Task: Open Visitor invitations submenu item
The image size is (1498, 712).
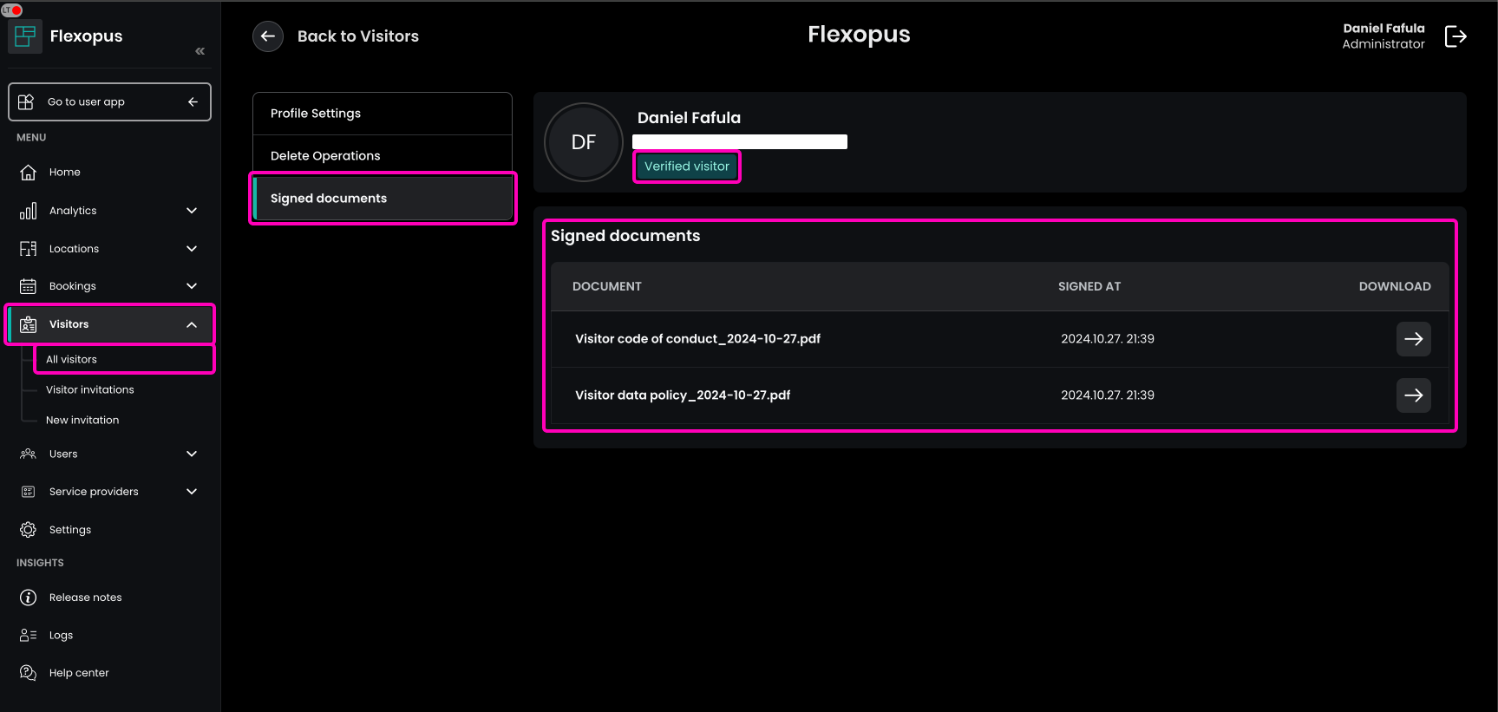Action: 90,390
